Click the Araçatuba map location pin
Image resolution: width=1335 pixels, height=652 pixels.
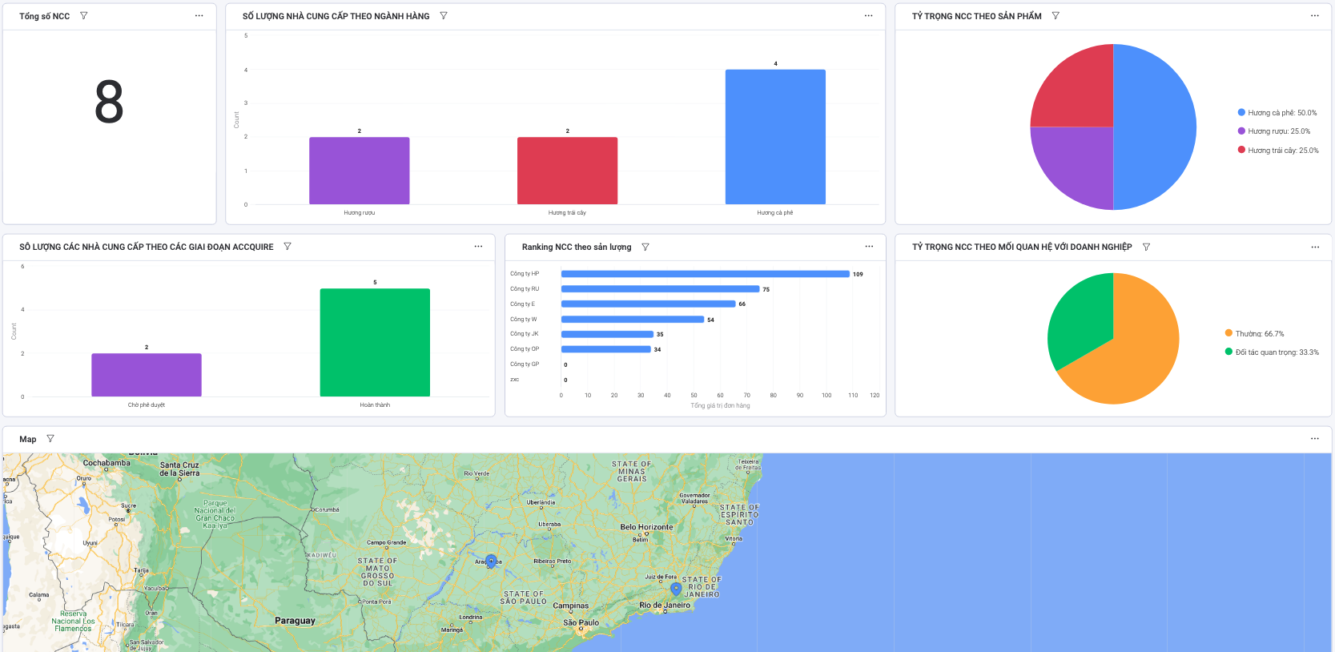pos(491,560)
